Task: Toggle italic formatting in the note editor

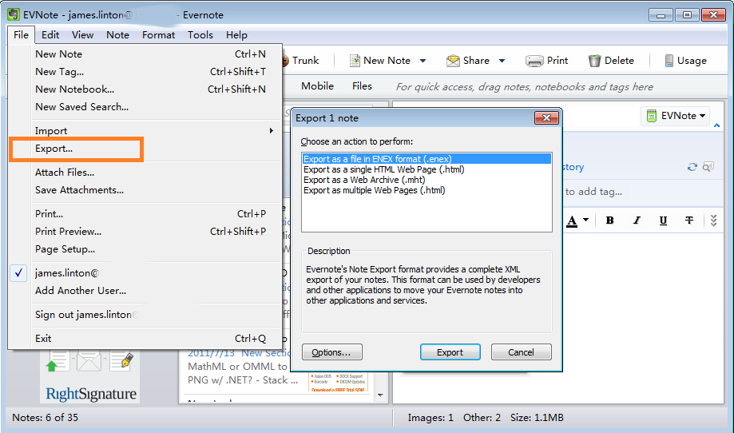Action: coord(637,220)
